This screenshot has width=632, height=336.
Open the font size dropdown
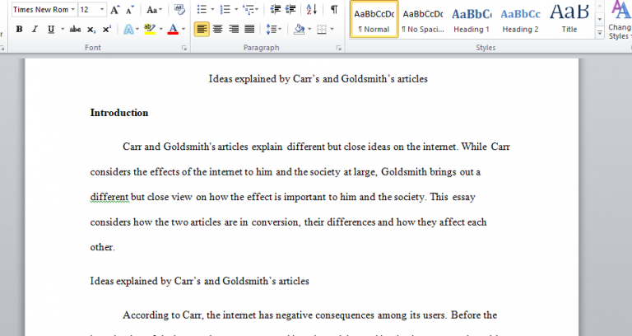102,9
